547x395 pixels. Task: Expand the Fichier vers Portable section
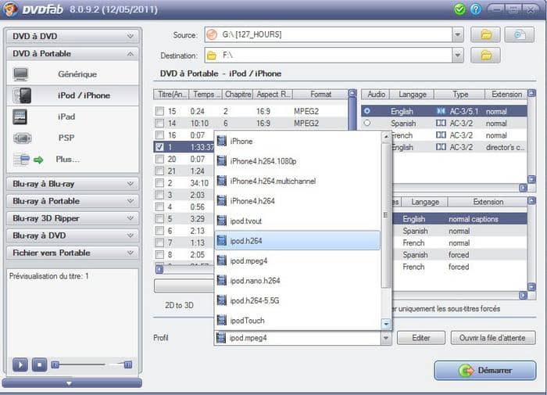pos(72,253)
